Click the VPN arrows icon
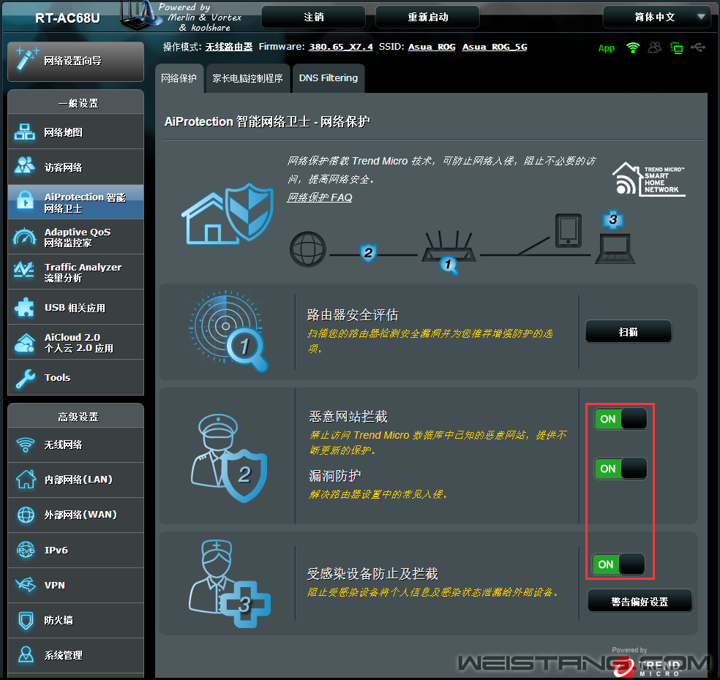Screen dimensions: 720x680 tap(26, 584)
